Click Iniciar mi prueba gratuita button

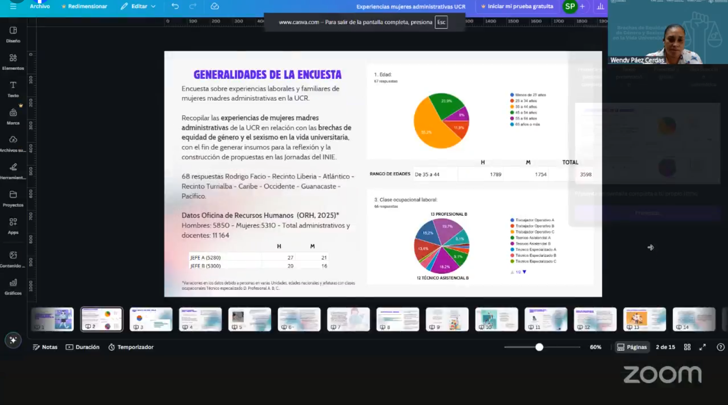[517, 6]
